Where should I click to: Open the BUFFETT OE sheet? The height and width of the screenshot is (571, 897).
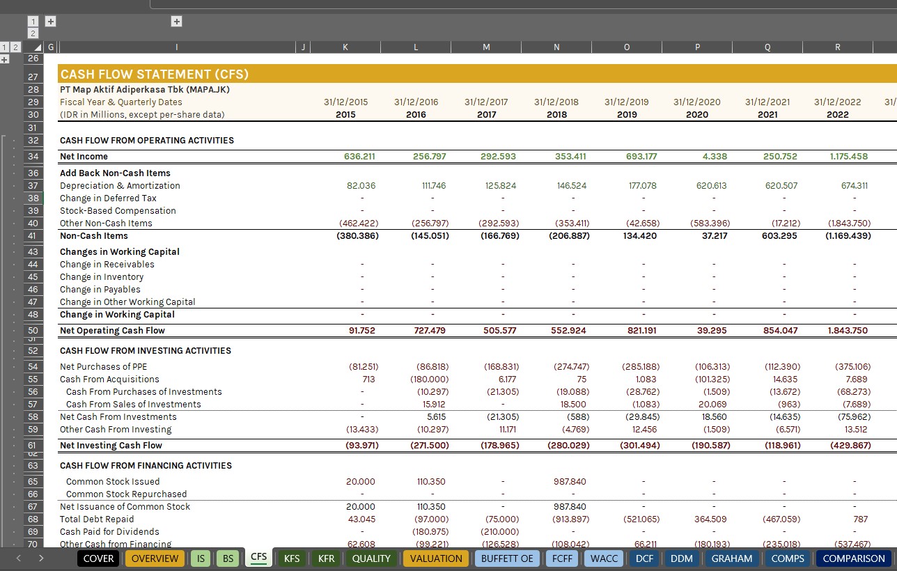point(507,558)
